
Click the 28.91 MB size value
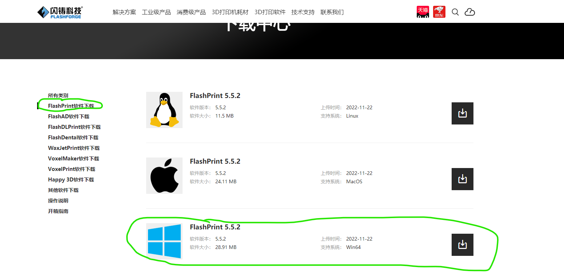pyautogui.click(x=226, y=247)
